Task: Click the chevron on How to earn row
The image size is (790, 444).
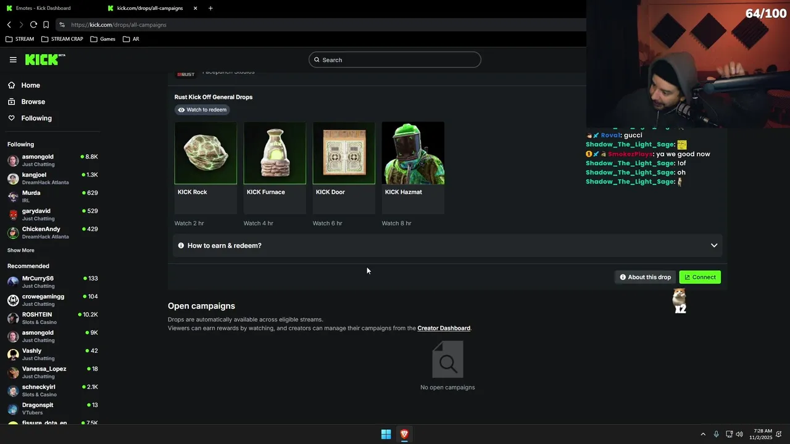Action: [714, 245]
